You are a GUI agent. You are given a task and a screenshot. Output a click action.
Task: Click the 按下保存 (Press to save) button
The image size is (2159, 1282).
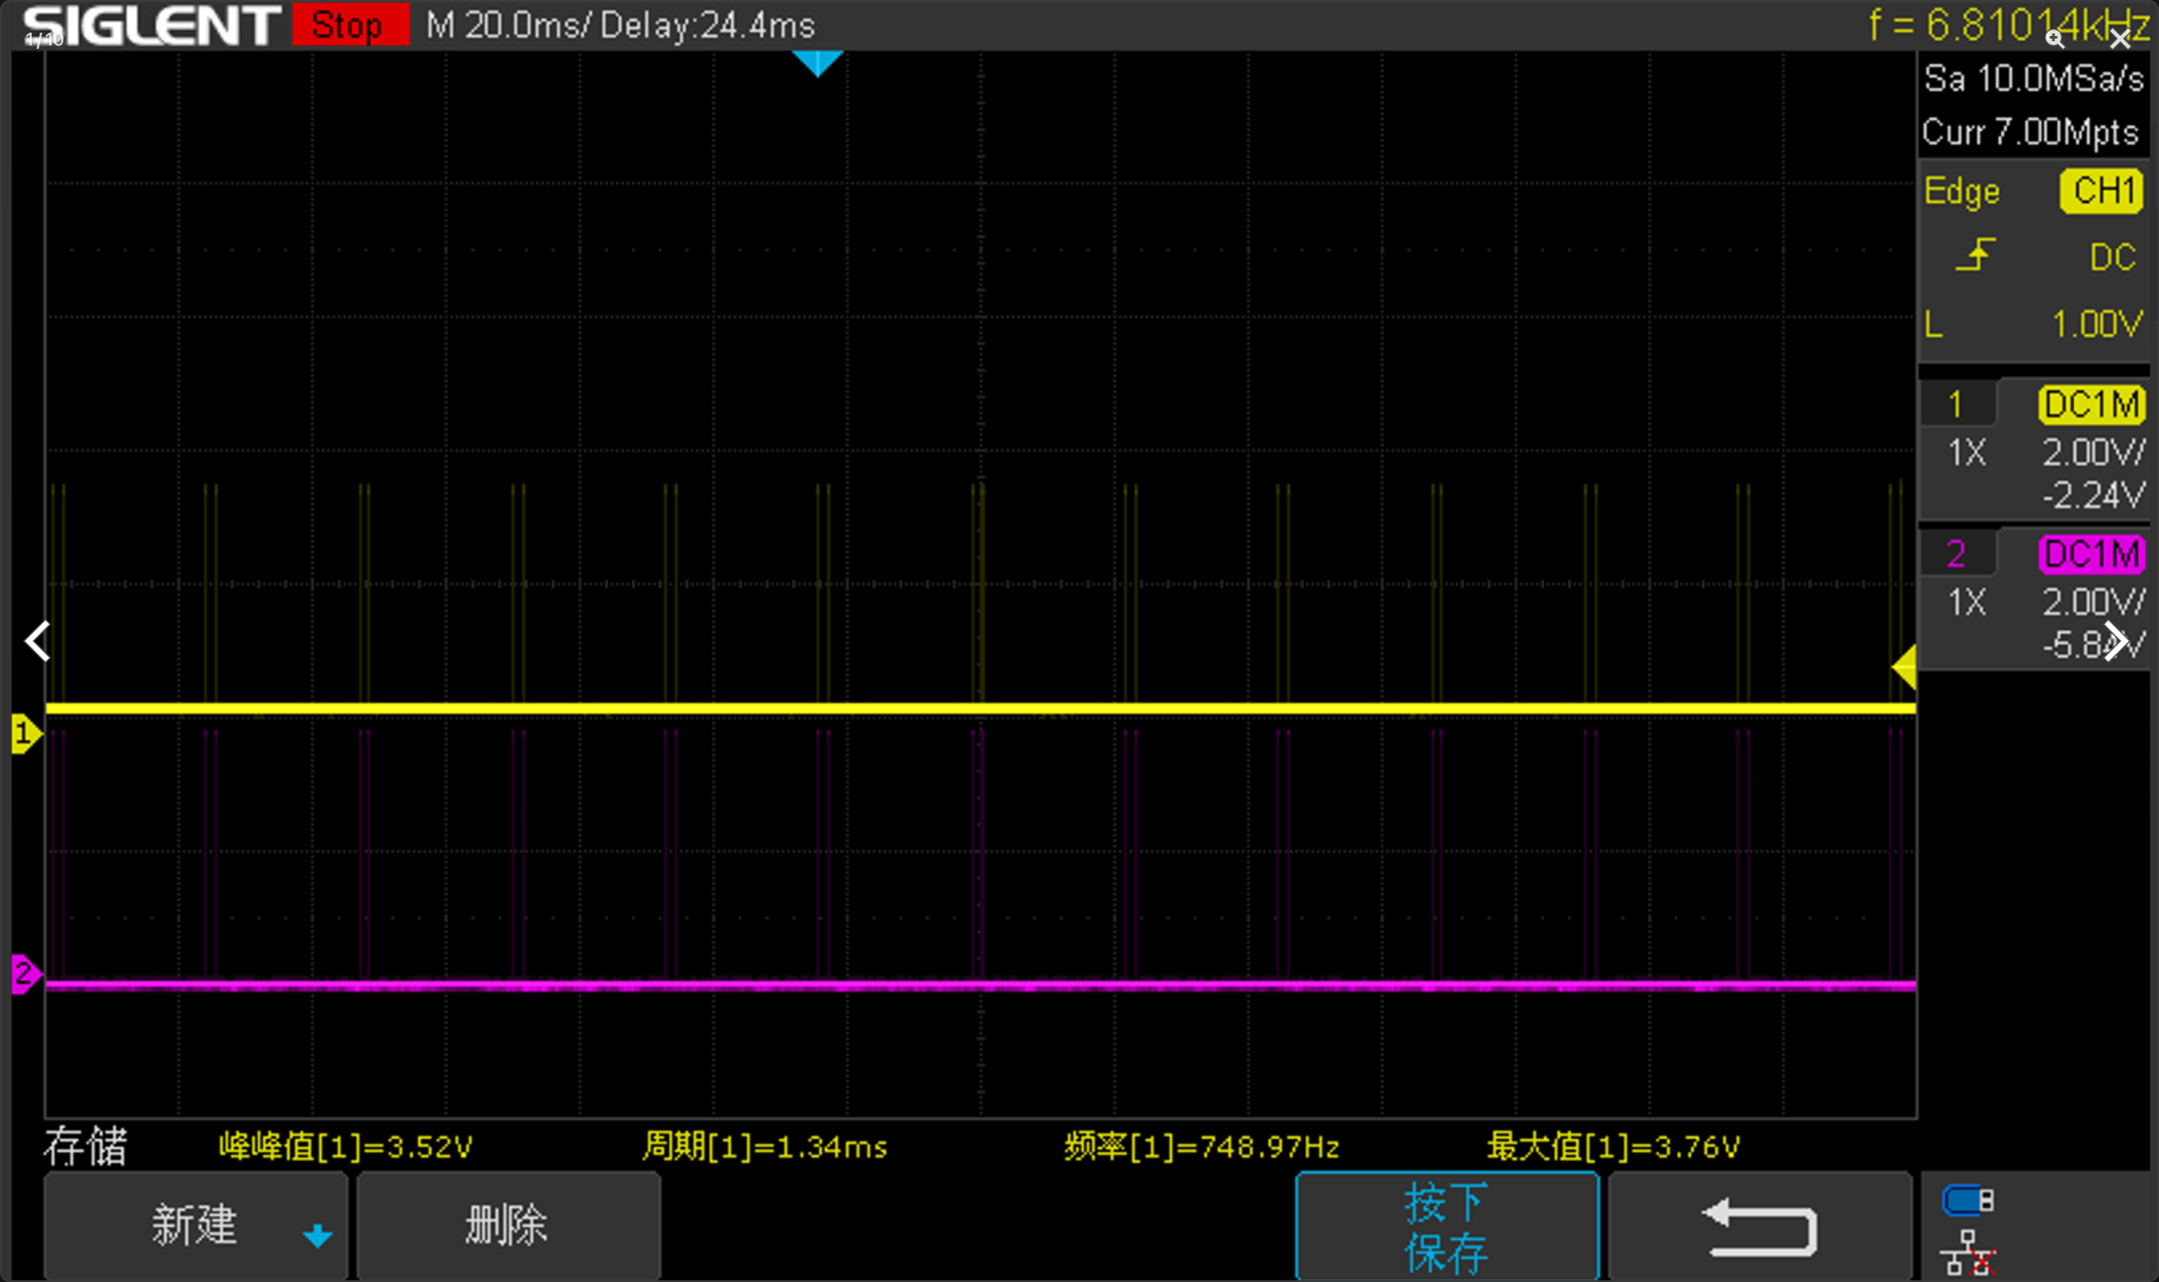coord(1448,1227)
